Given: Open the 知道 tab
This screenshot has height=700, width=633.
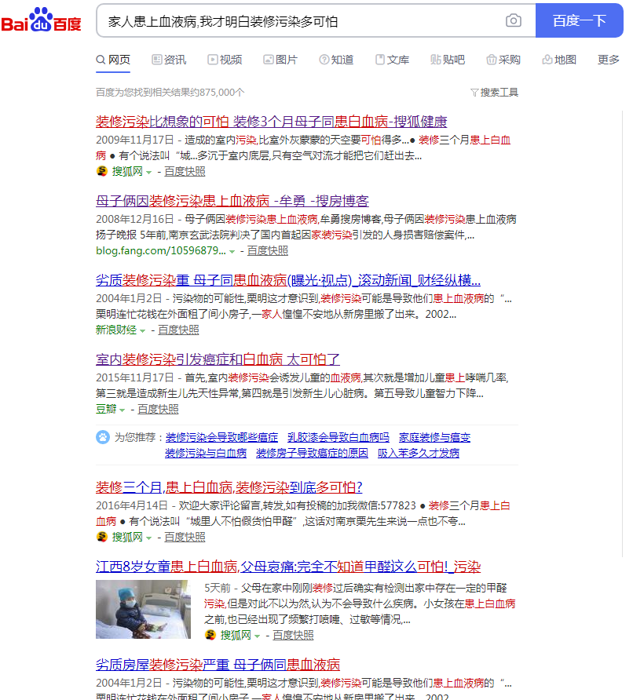Looking at the screenshot, I should pyautogui.click(x=336, y=60).
